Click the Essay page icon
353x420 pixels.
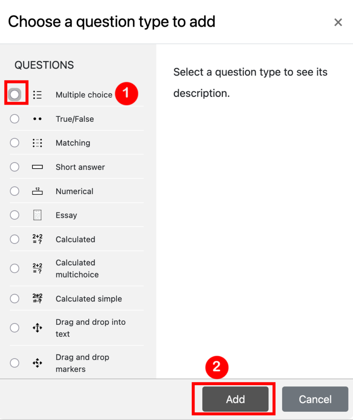coord(37,215)
